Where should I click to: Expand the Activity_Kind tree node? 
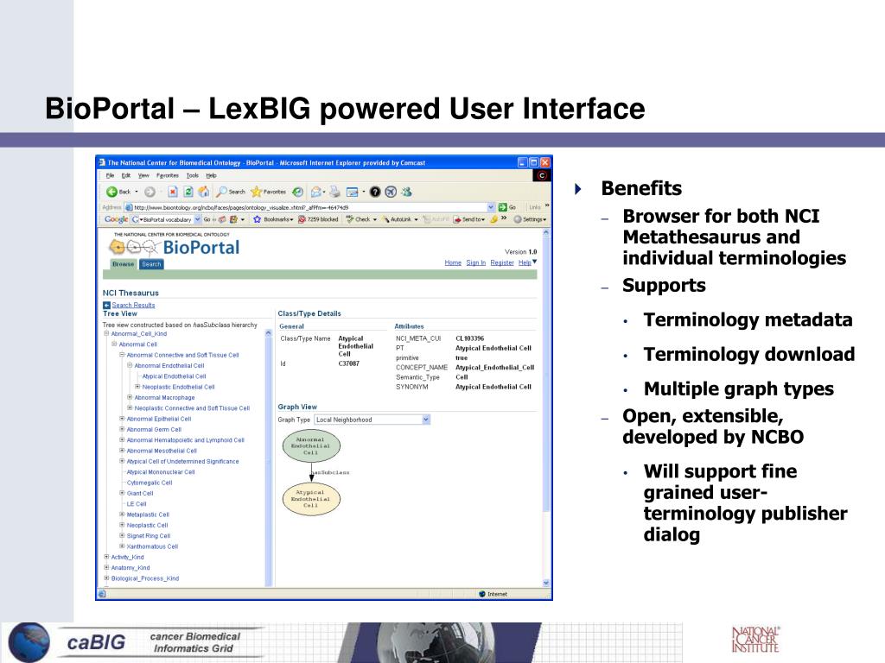point(106,557)
